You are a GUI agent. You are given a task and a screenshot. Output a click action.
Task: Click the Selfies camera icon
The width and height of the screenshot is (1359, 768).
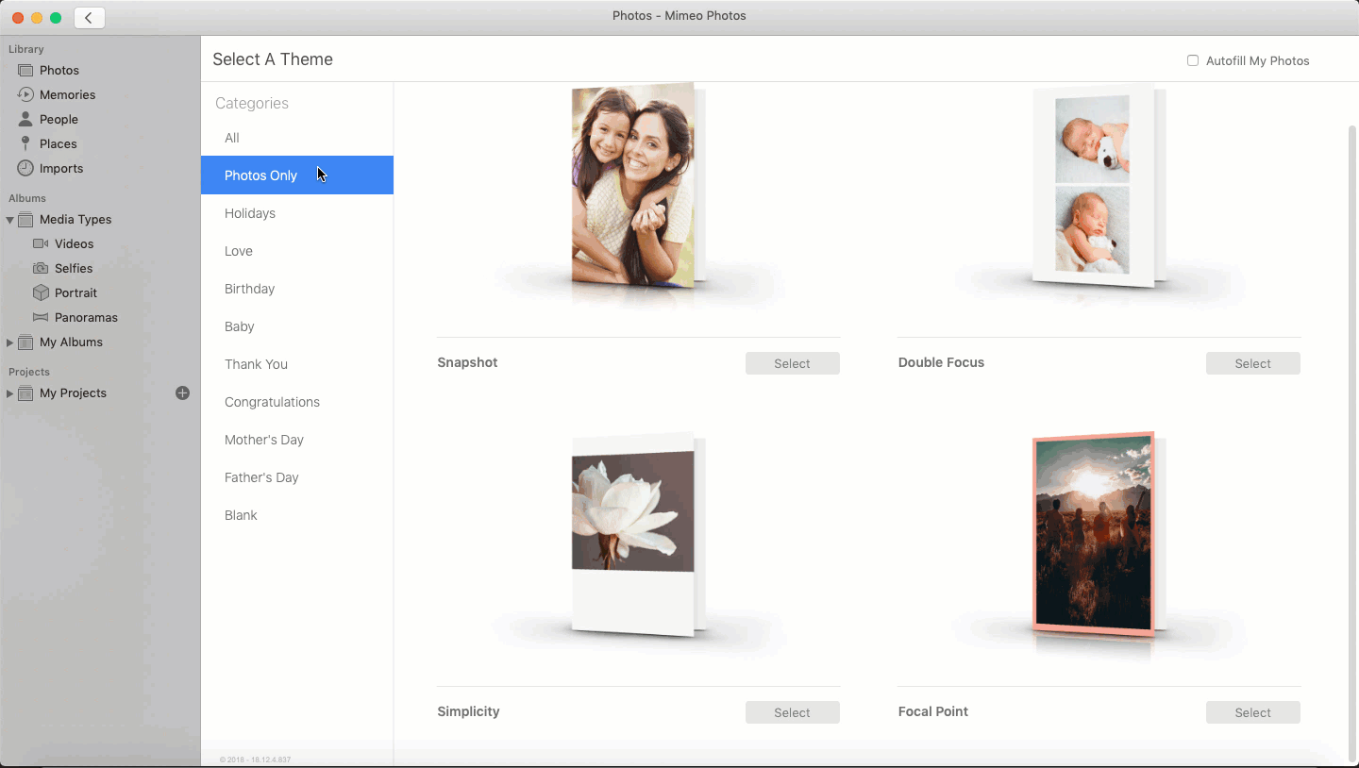tap(41, 269)
